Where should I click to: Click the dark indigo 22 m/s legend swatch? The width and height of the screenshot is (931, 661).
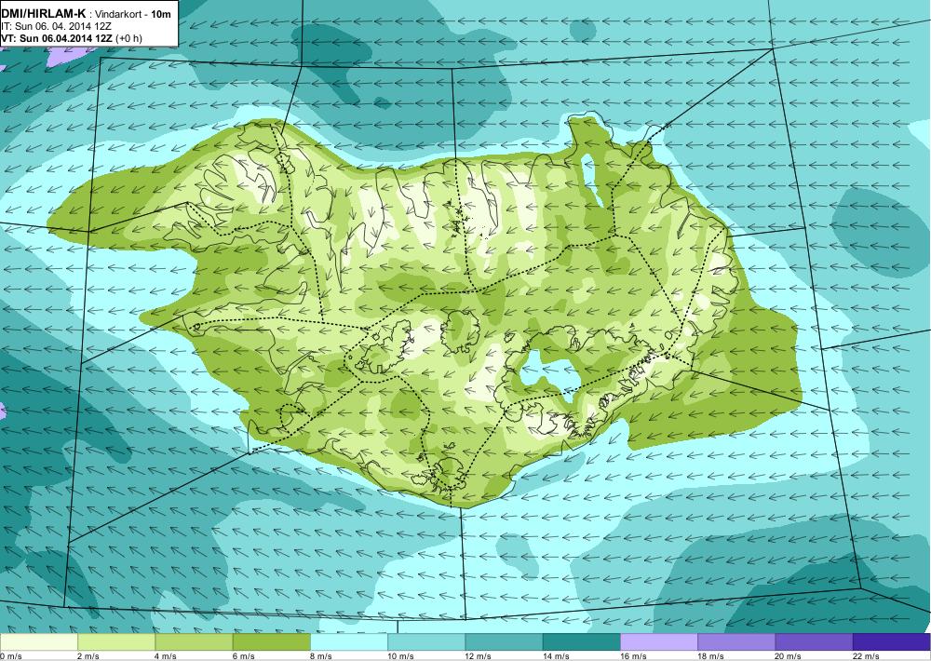click(x=891, y=642)
